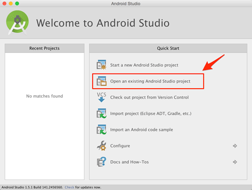Viewport: 252px width, 190px height.
Task: Click the Recent Projects header
Action: pyautogui.click(x=44, y=48)
